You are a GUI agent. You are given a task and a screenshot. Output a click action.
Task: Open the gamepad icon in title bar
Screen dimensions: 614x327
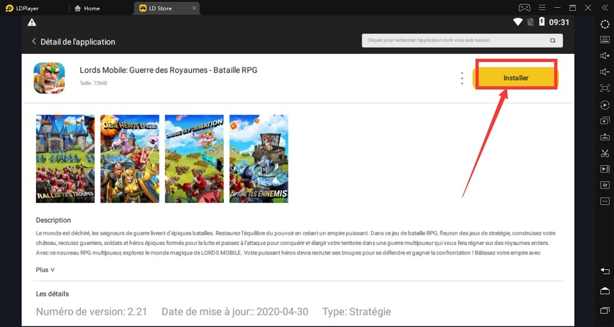click(x=524, y=8)
